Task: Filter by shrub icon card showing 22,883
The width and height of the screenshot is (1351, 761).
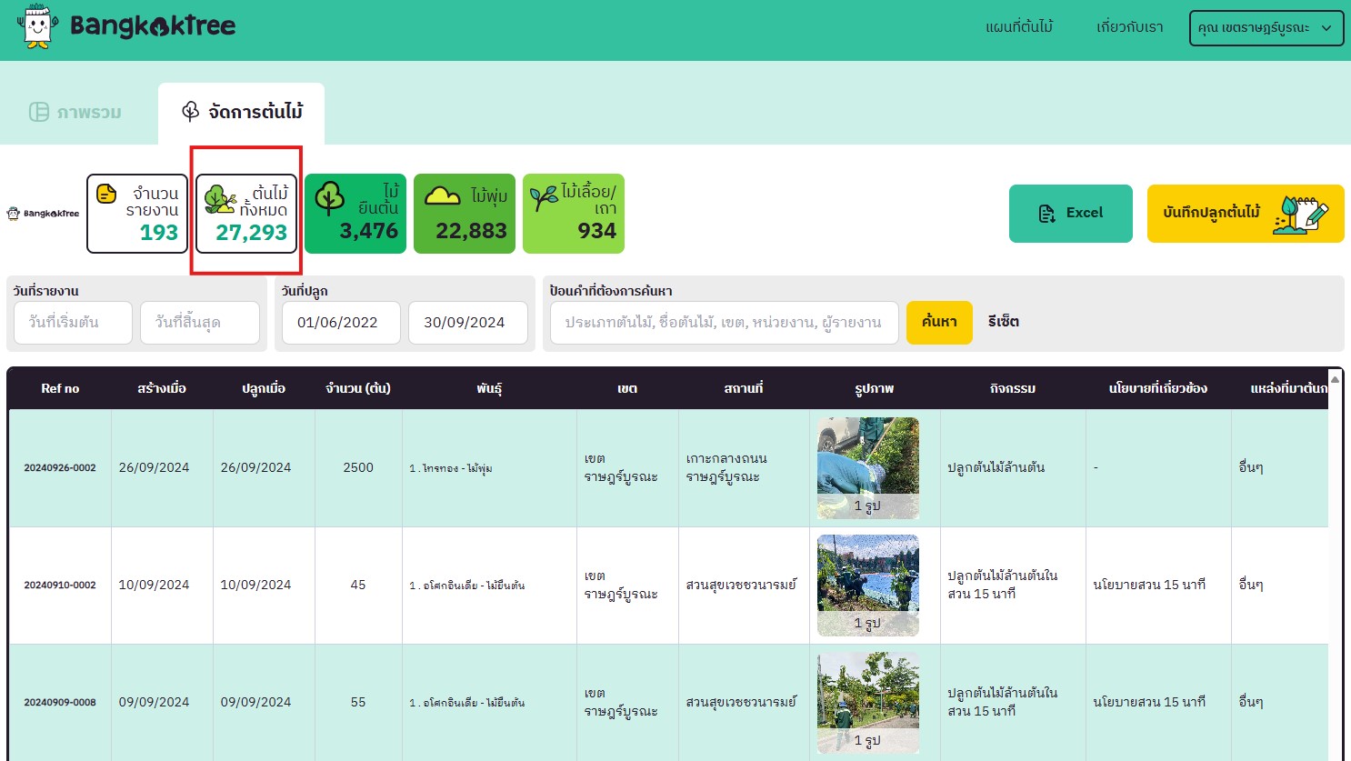Action: (x=443, y=195)
